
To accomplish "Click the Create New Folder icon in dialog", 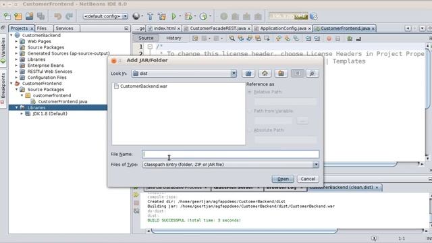I will [281, 74].
